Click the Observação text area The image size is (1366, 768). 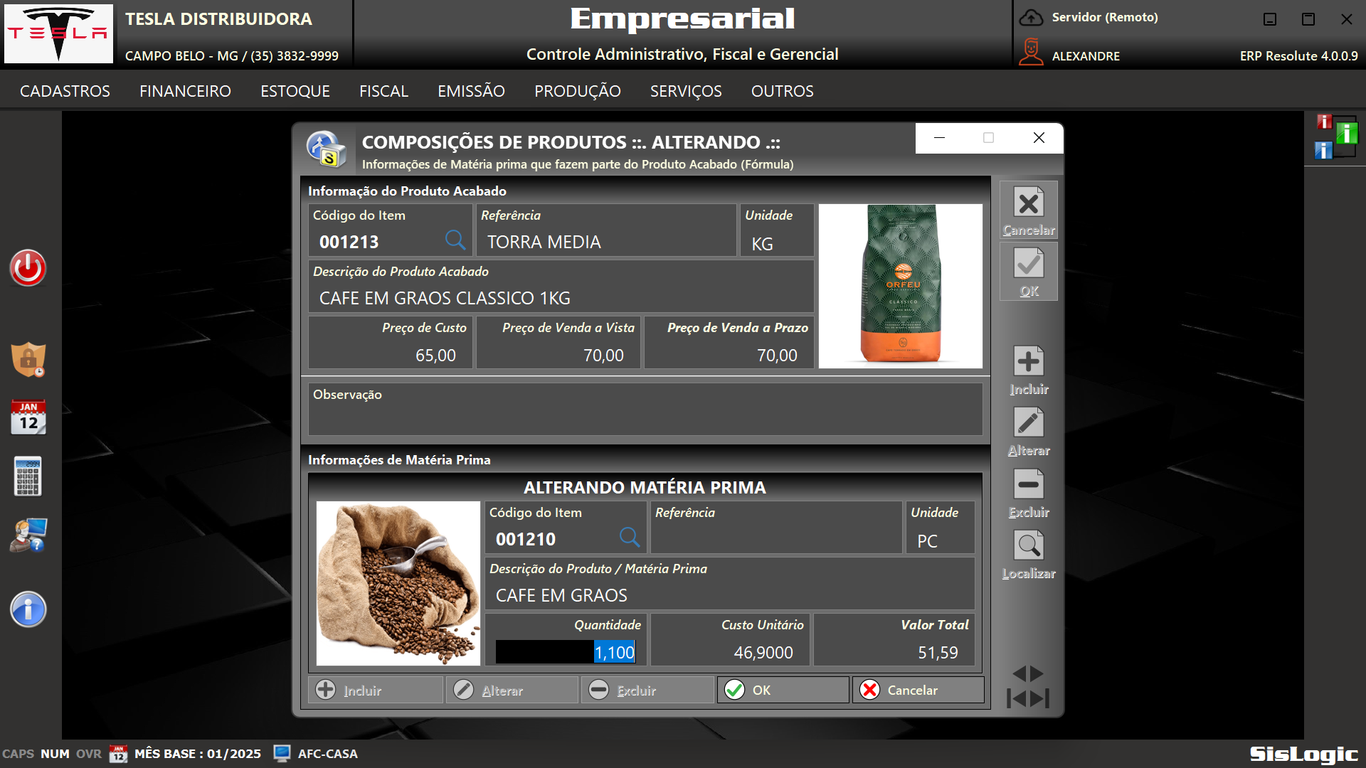tap(645, 410)
